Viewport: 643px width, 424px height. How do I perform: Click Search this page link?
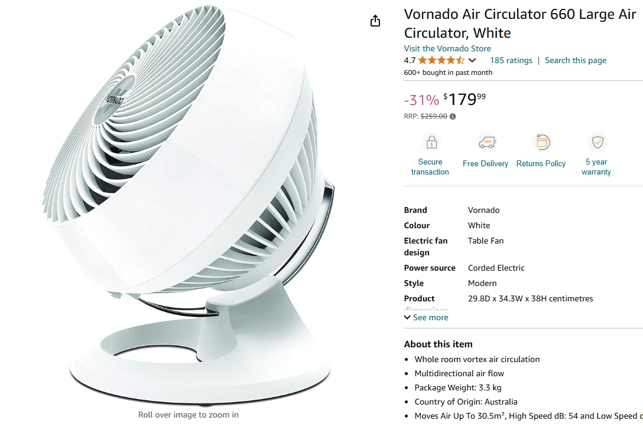[576, 61]
